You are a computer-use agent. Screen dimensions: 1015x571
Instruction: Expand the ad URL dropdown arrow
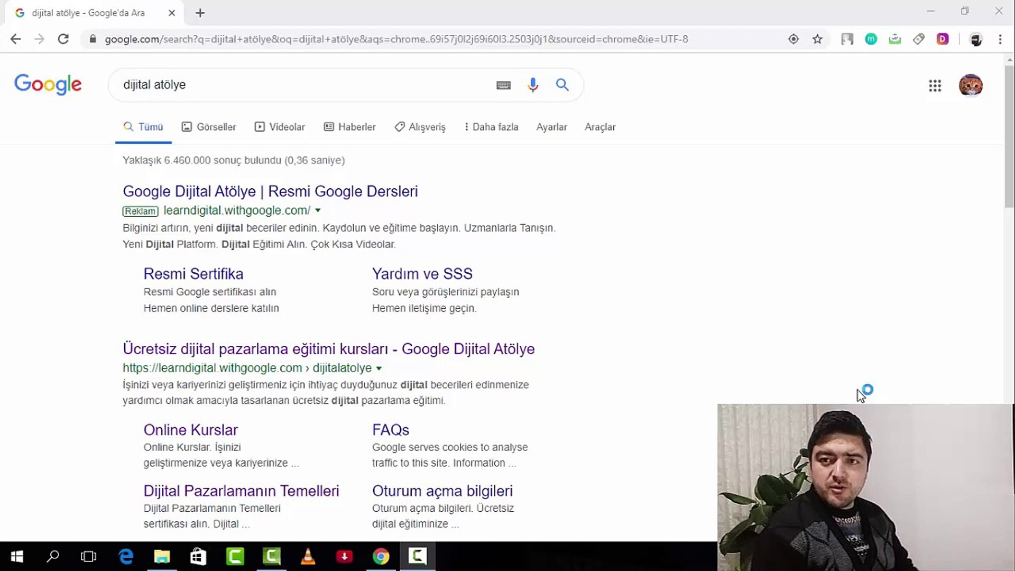pyautogui.click(x=318, y=210)
